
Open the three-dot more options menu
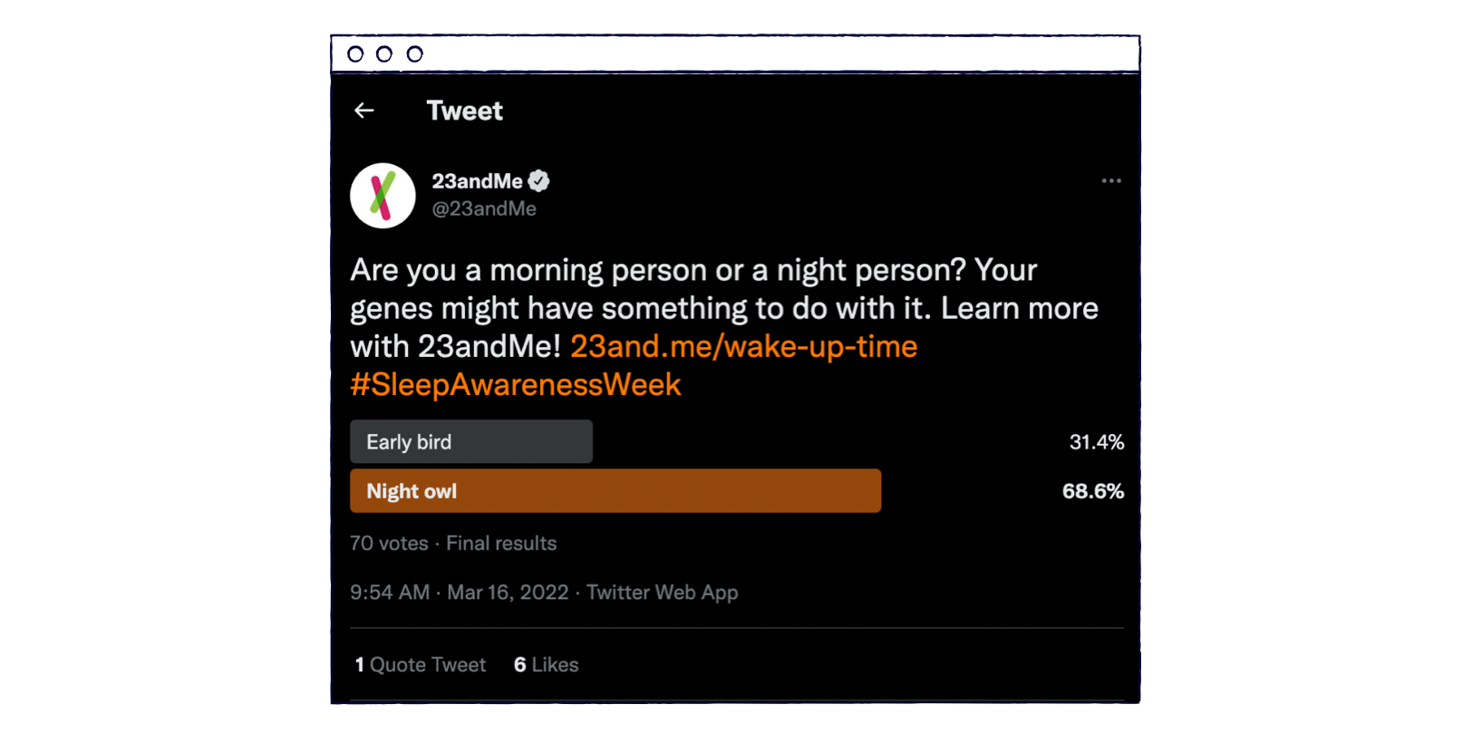1111,181
